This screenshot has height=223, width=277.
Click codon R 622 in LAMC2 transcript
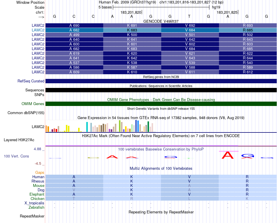(248, 53)
